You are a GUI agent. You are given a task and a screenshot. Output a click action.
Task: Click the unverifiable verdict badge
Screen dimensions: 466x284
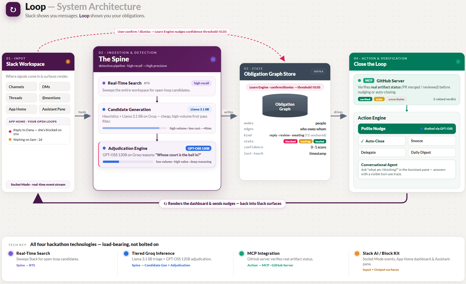396,99
